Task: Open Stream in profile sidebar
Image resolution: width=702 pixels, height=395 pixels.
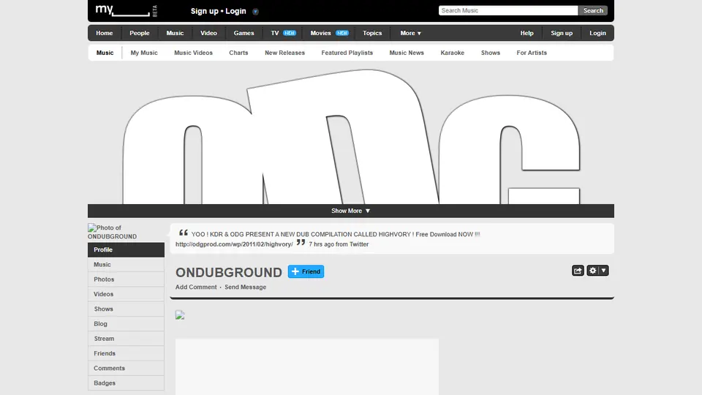Action: 126,339
